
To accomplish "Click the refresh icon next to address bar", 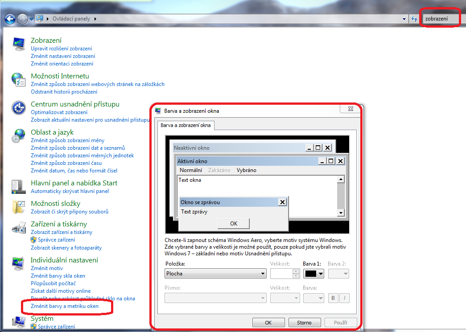I will pyautogui.click(x=414, y=19).
